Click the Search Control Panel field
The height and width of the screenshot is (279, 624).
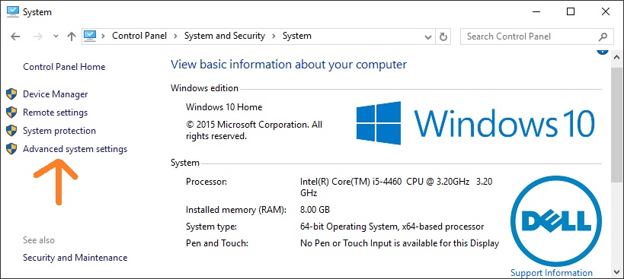[530, 36]
